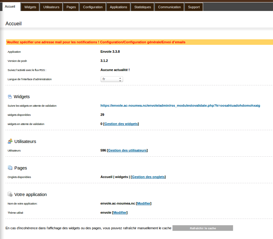Click the Gestion des onglets link
Viewport: 273px width, 239px height.
pos(148,177)
